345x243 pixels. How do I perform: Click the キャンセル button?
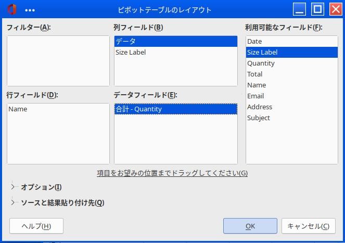pyautogui.click(x=308, y=226)
